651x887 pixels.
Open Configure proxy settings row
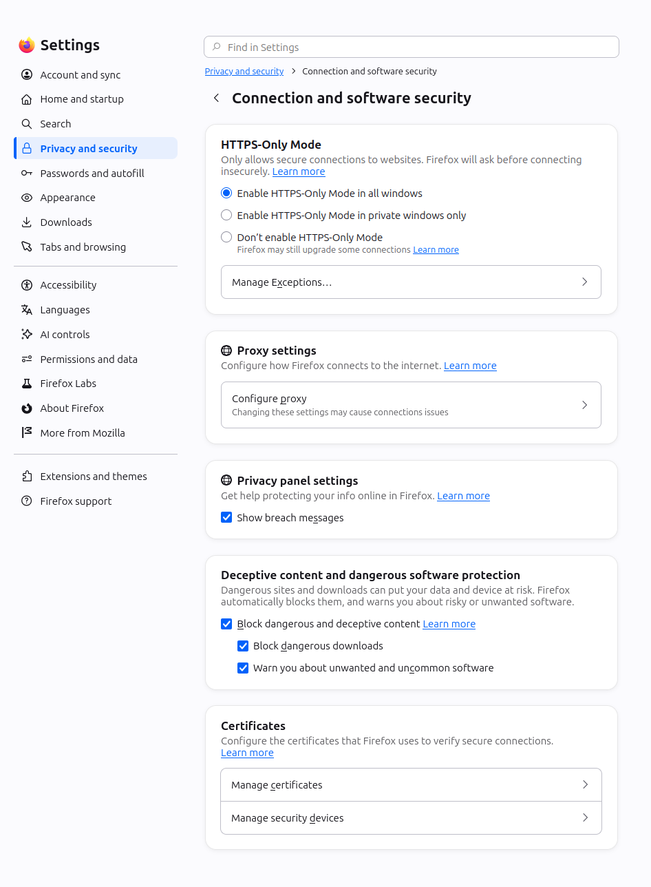point(411,405)
